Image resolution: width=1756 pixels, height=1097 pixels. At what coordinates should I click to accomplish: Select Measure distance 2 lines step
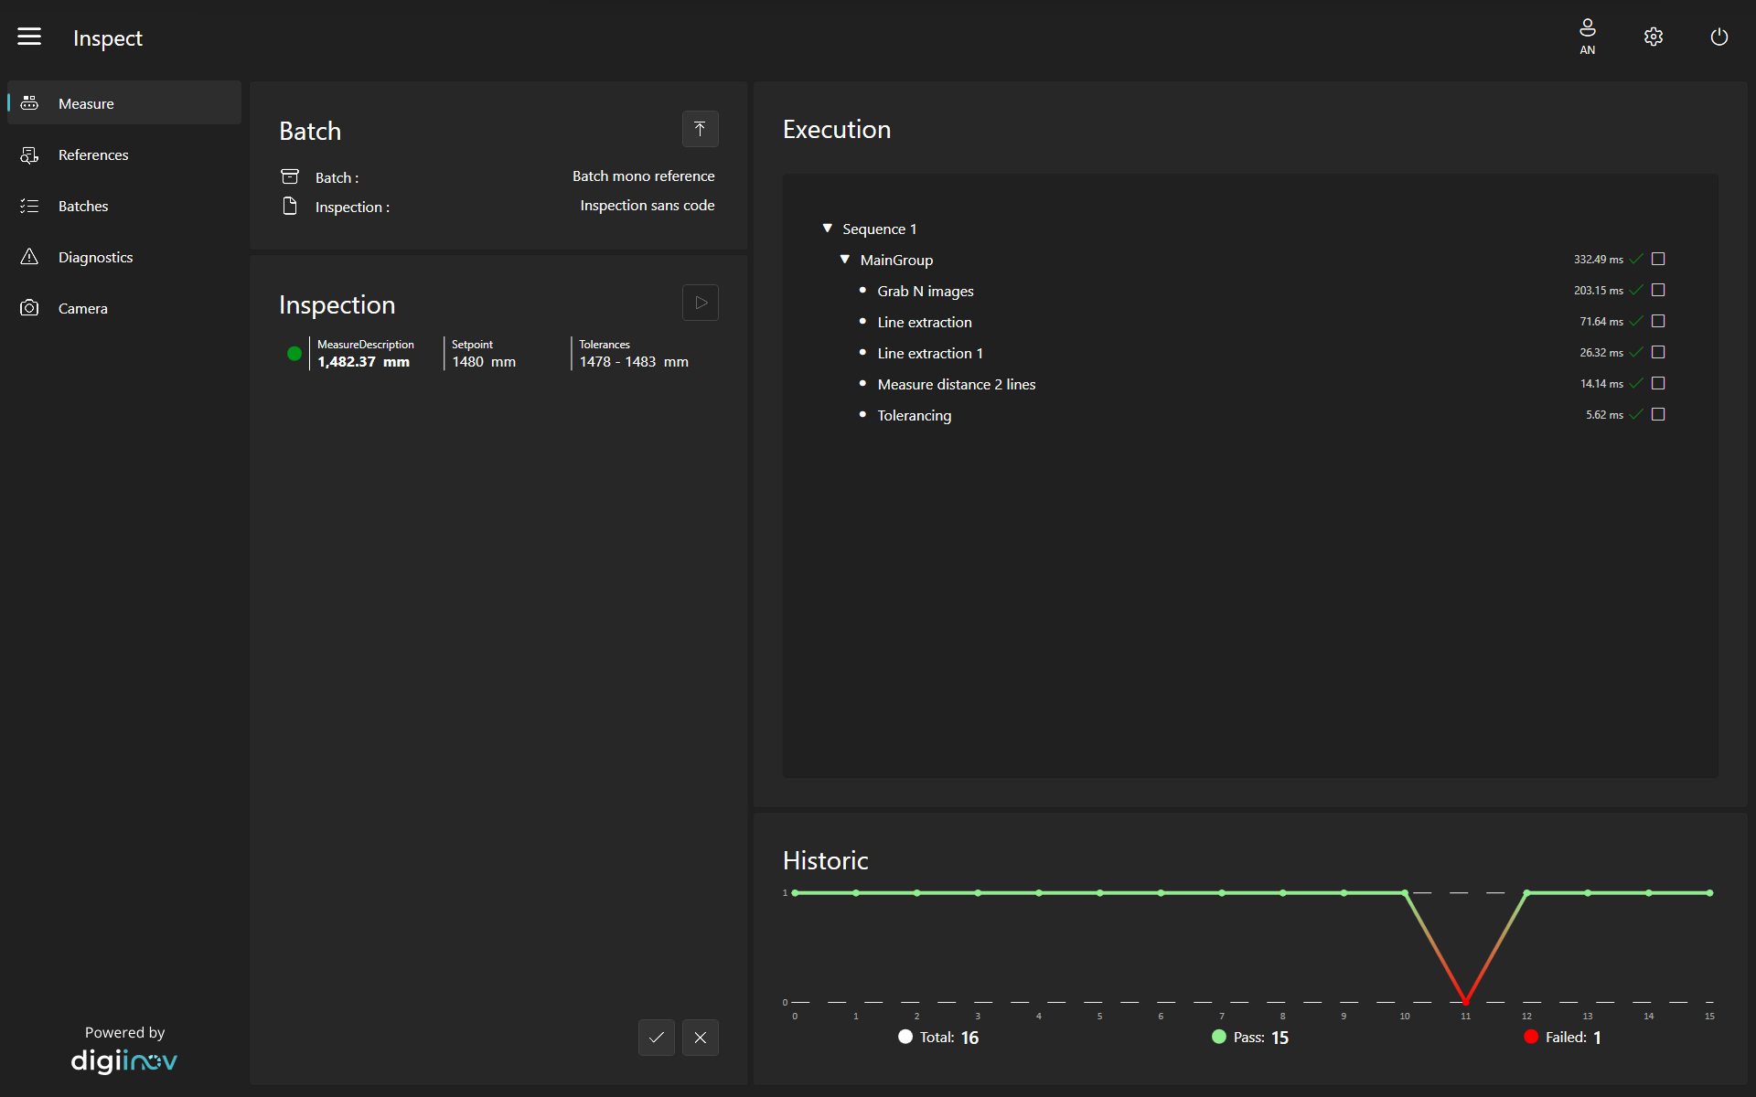pyautogui.click(x=956, y=384)
